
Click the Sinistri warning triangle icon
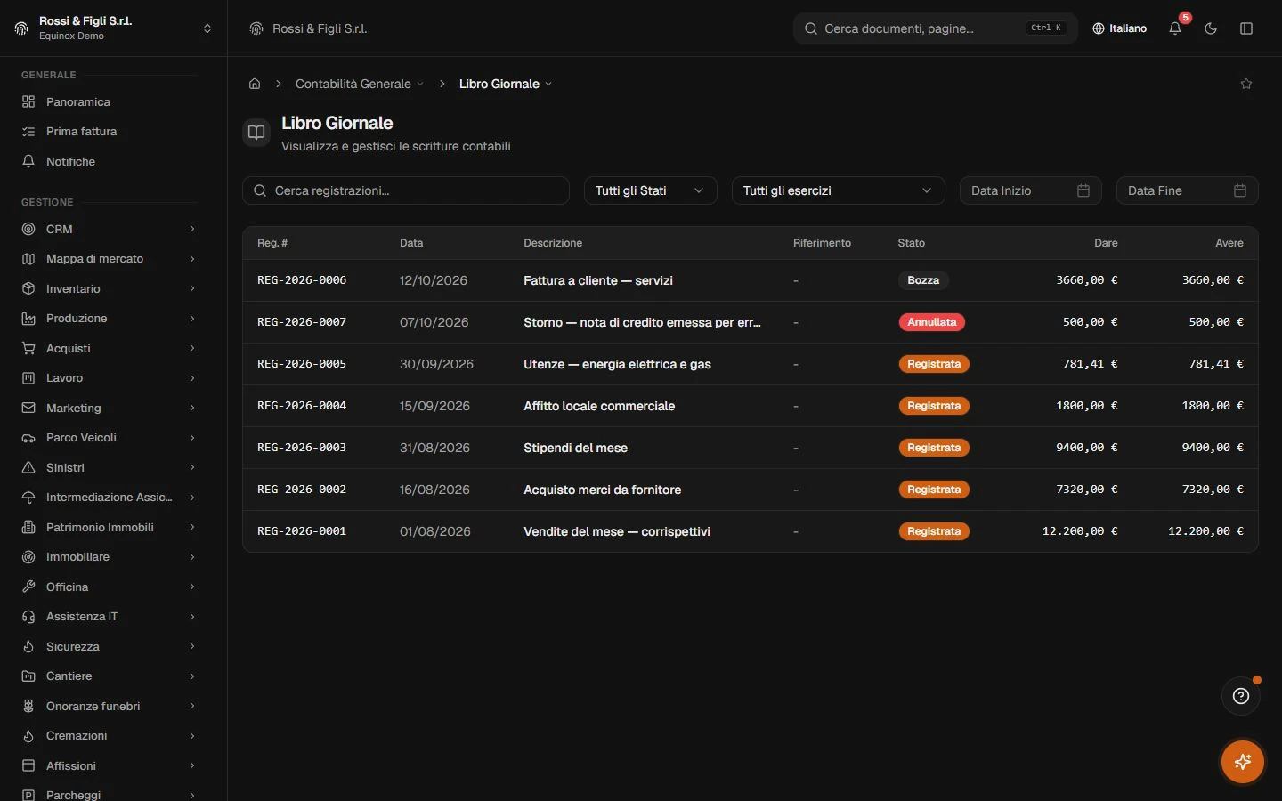(x=28, y=467)
